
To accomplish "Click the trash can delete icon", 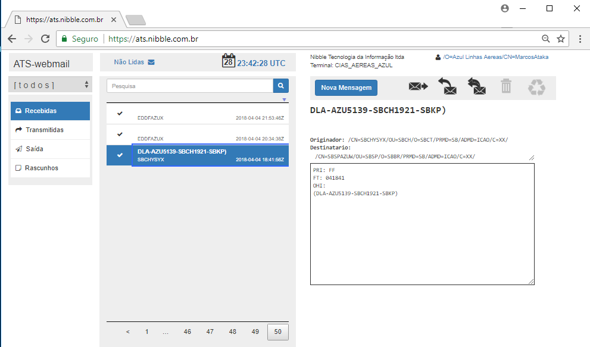I will point(506,87).
